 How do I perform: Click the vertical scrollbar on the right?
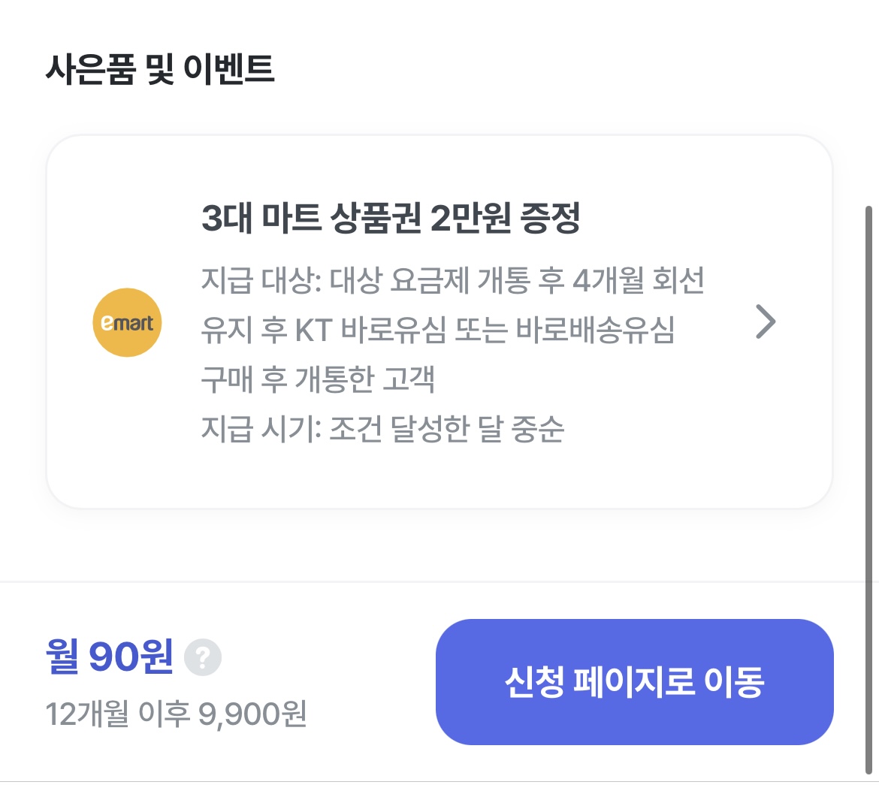[868, 488]
